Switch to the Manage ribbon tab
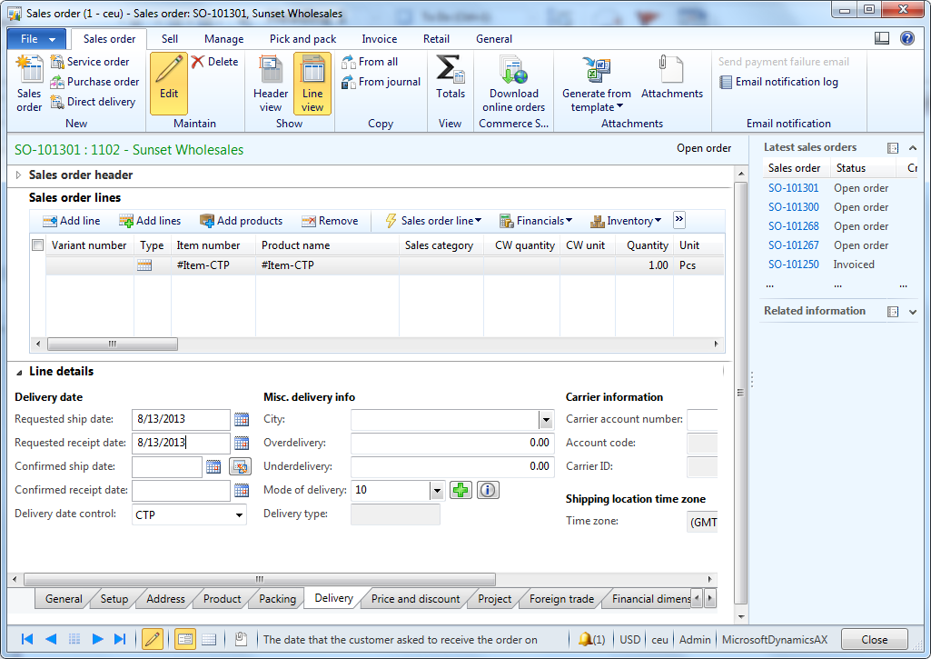Viewport: 931px width, 659px height. (223, 39)
